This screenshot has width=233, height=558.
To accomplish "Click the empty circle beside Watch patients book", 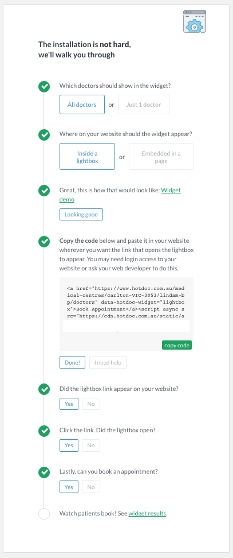I will [44, 514].
